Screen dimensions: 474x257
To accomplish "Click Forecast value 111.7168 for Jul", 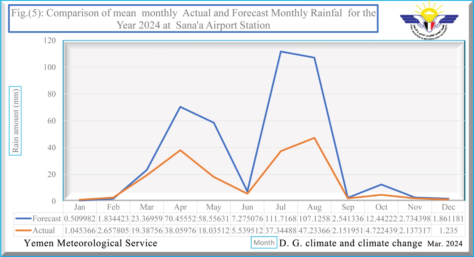I will [x=281, y=219].
